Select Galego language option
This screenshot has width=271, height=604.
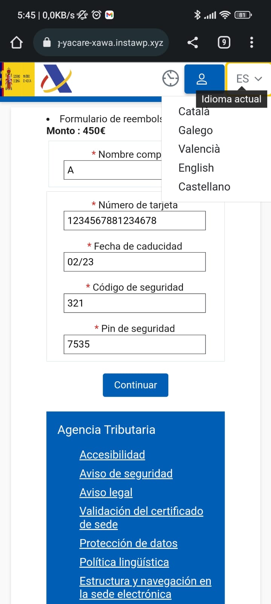click(195, 130)
